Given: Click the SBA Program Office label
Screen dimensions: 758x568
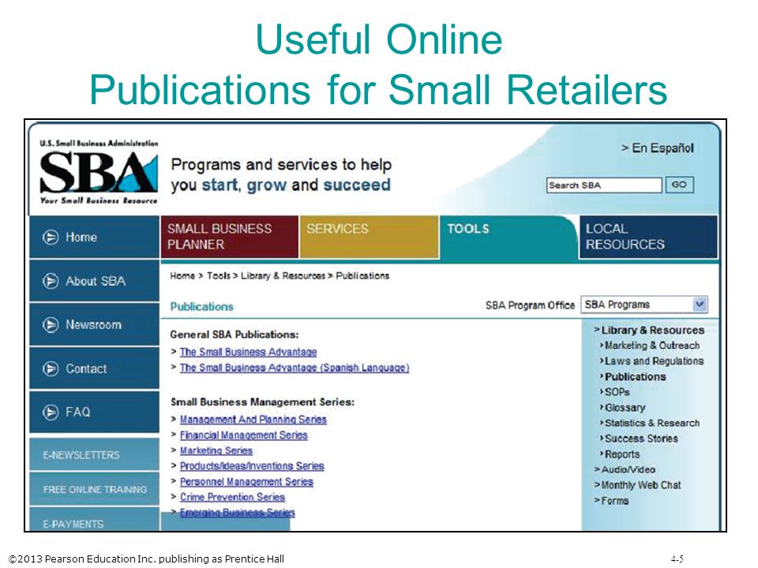Looking at the screenshot, I should 530,305.
